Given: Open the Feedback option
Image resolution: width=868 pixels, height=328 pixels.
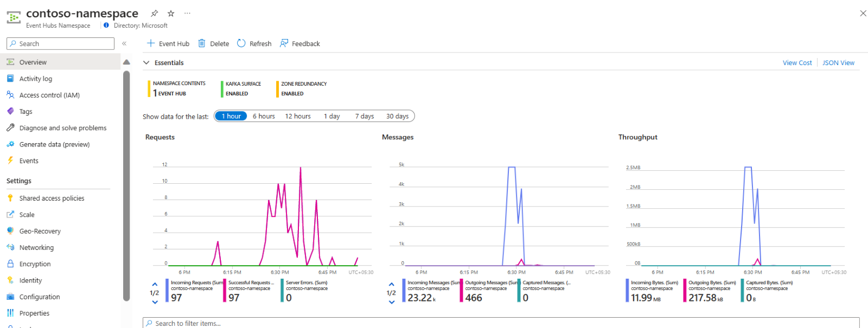Looking at the screenshot, I should click(x=300, y=43).
